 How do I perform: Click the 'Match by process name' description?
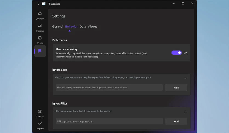click(103, 77)
